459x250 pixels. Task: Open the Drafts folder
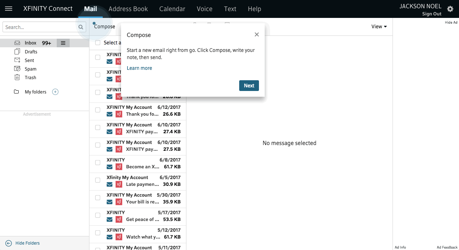(31, 52)
